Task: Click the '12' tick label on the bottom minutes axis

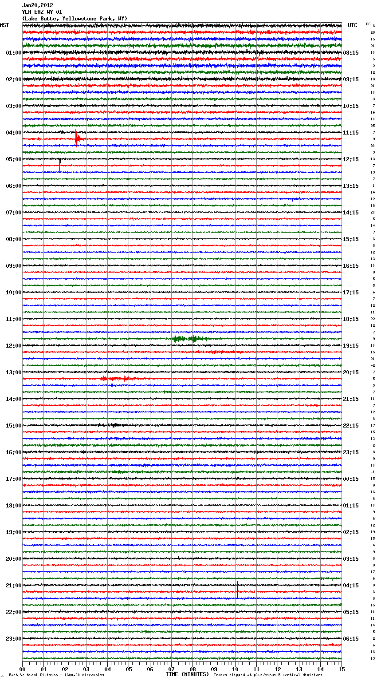Action: 278,669
